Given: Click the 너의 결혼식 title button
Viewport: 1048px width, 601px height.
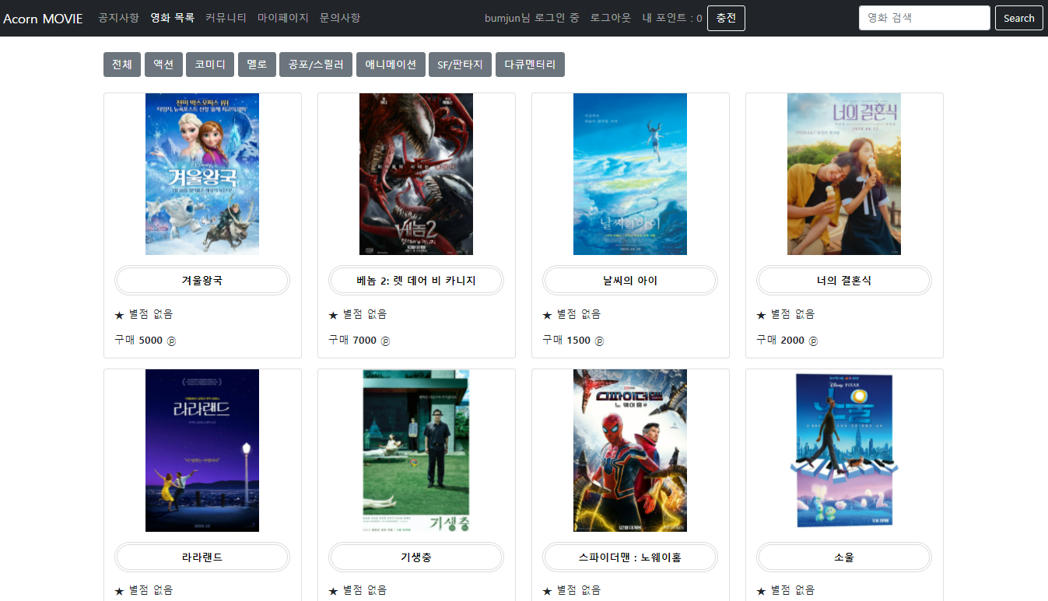Looking at the screenshot, I should [844, 281].
